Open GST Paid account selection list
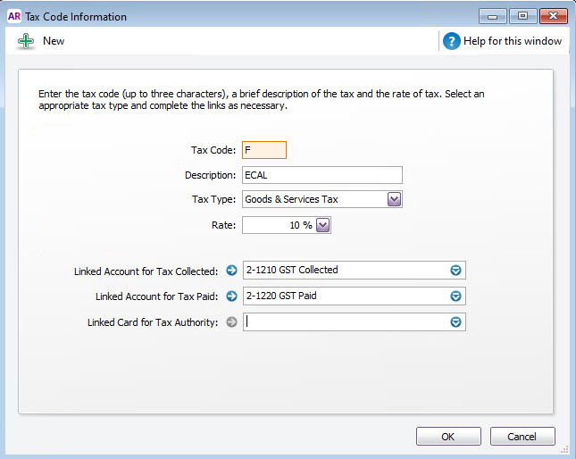This screenshot has height=459, width=576. [455, 296]
